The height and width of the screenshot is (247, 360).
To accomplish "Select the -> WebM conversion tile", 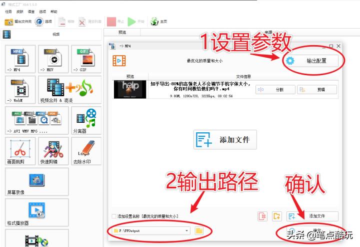I will tap(20, 90).
